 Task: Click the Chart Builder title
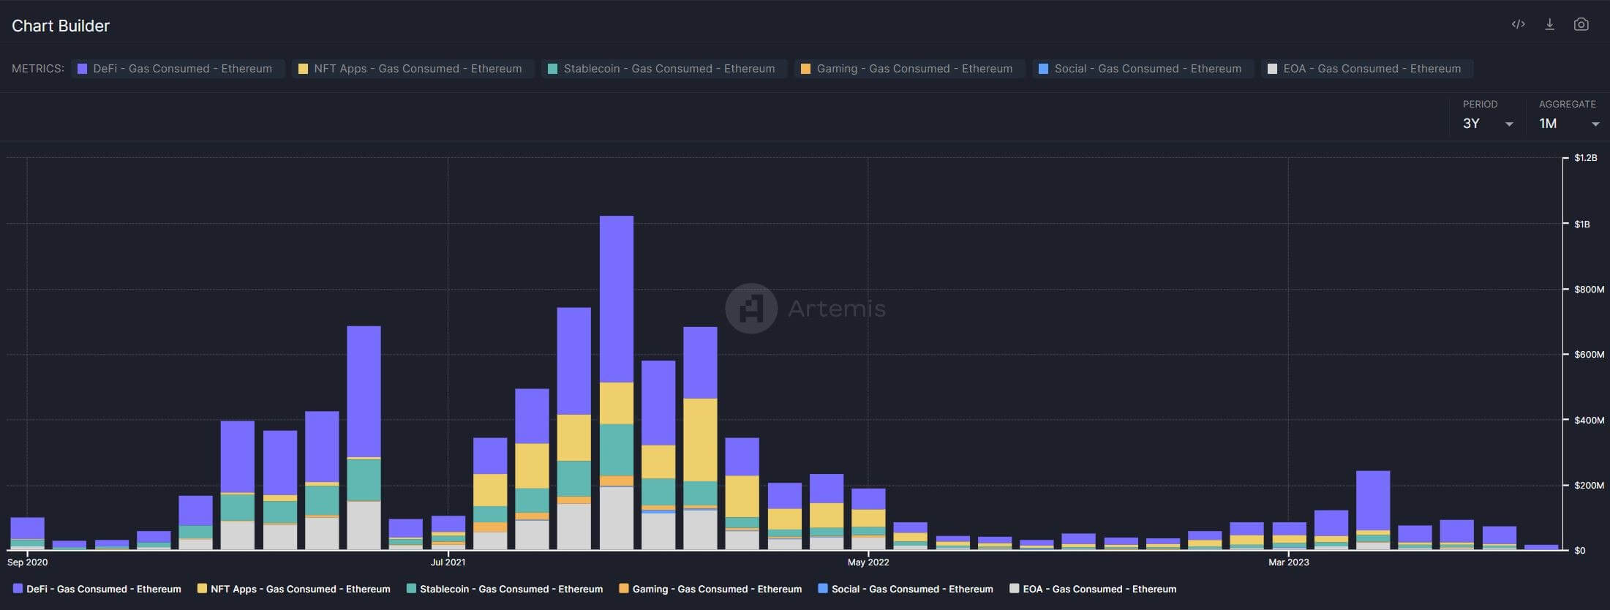coord(61,26)
